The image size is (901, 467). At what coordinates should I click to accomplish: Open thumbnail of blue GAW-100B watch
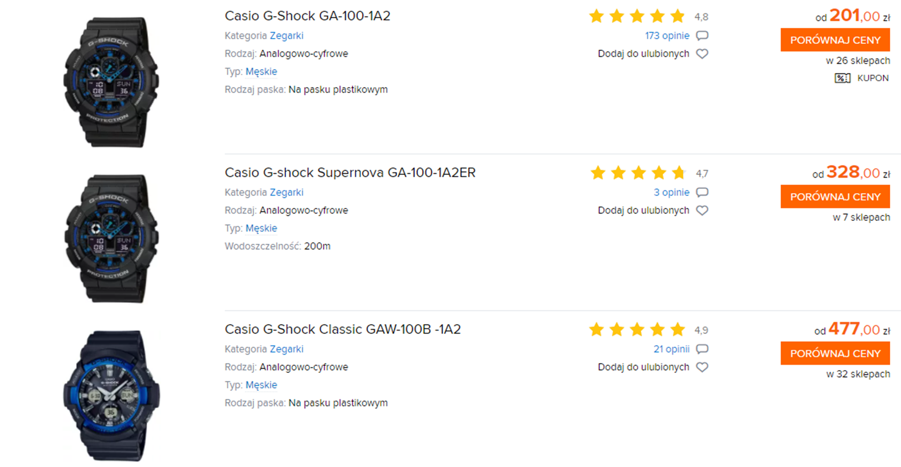tap(111, 396)
